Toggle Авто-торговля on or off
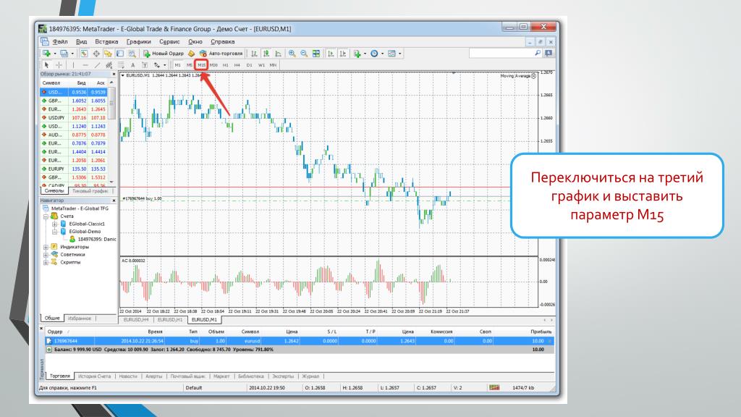The width and height of the screenshot is (741, 417). coord(221,54)
